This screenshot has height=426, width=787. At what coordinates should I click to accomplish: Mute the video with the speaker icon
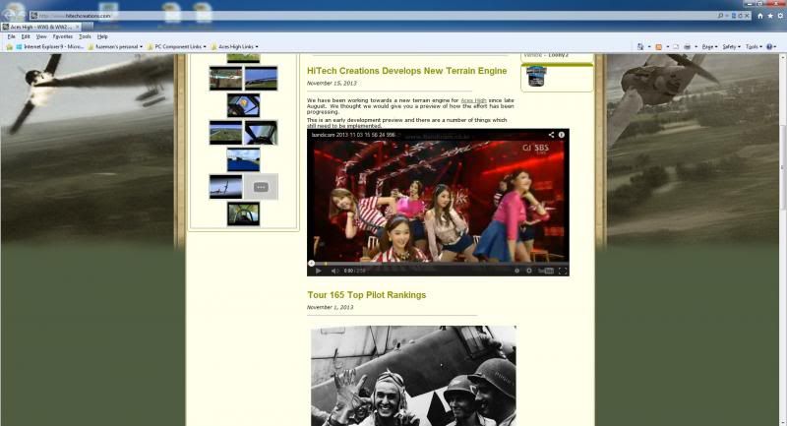pos(334,271)
